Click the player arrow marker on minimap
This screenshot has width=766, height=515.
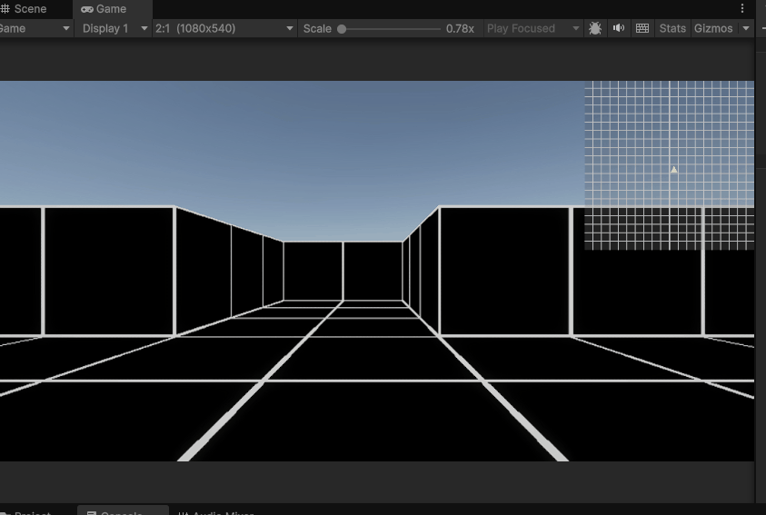(674, 170)
